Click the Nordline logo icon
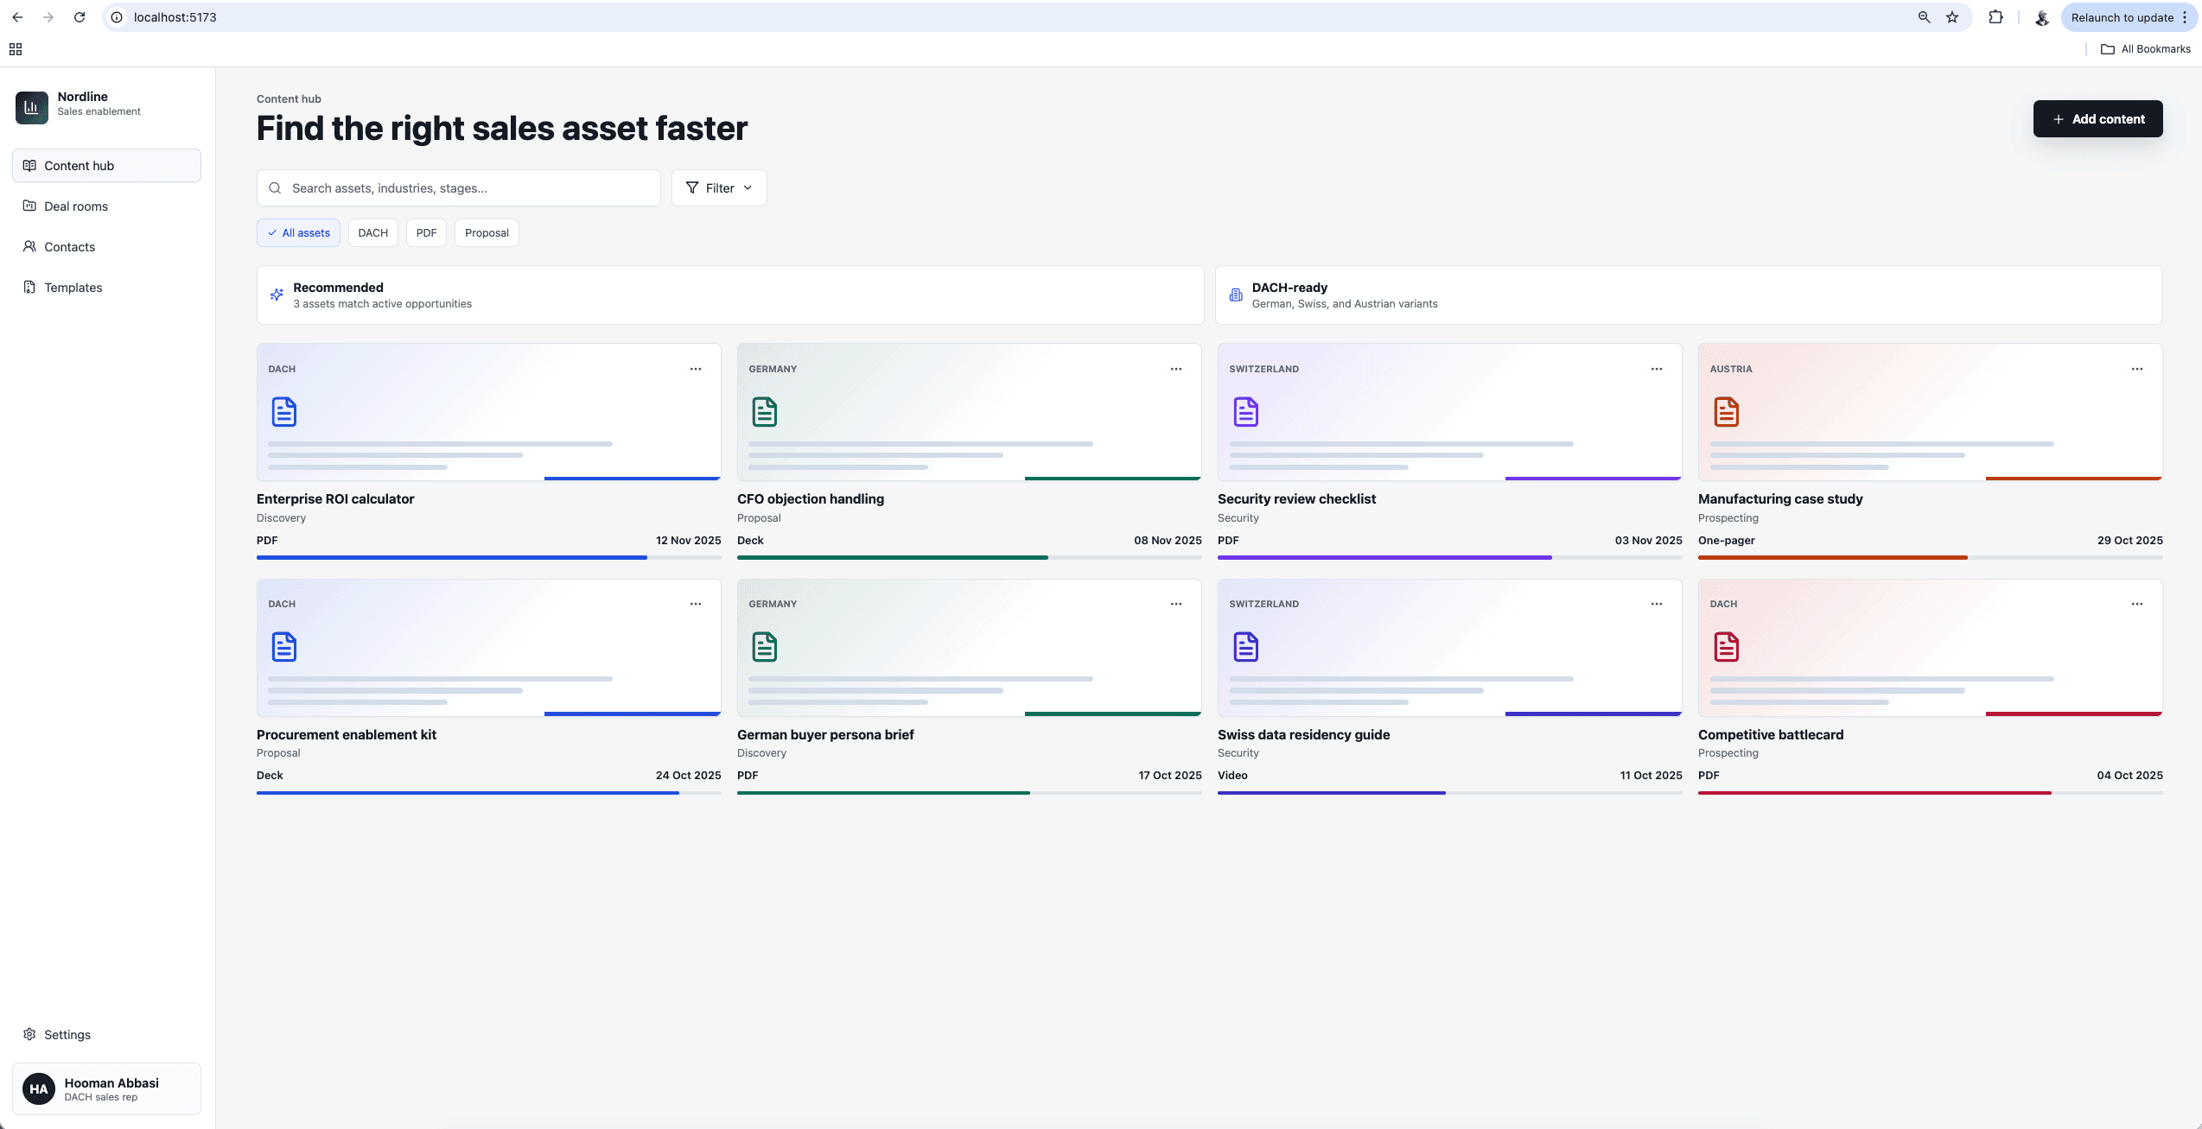The image size is (2202, 1129). (x=32, y=107)
